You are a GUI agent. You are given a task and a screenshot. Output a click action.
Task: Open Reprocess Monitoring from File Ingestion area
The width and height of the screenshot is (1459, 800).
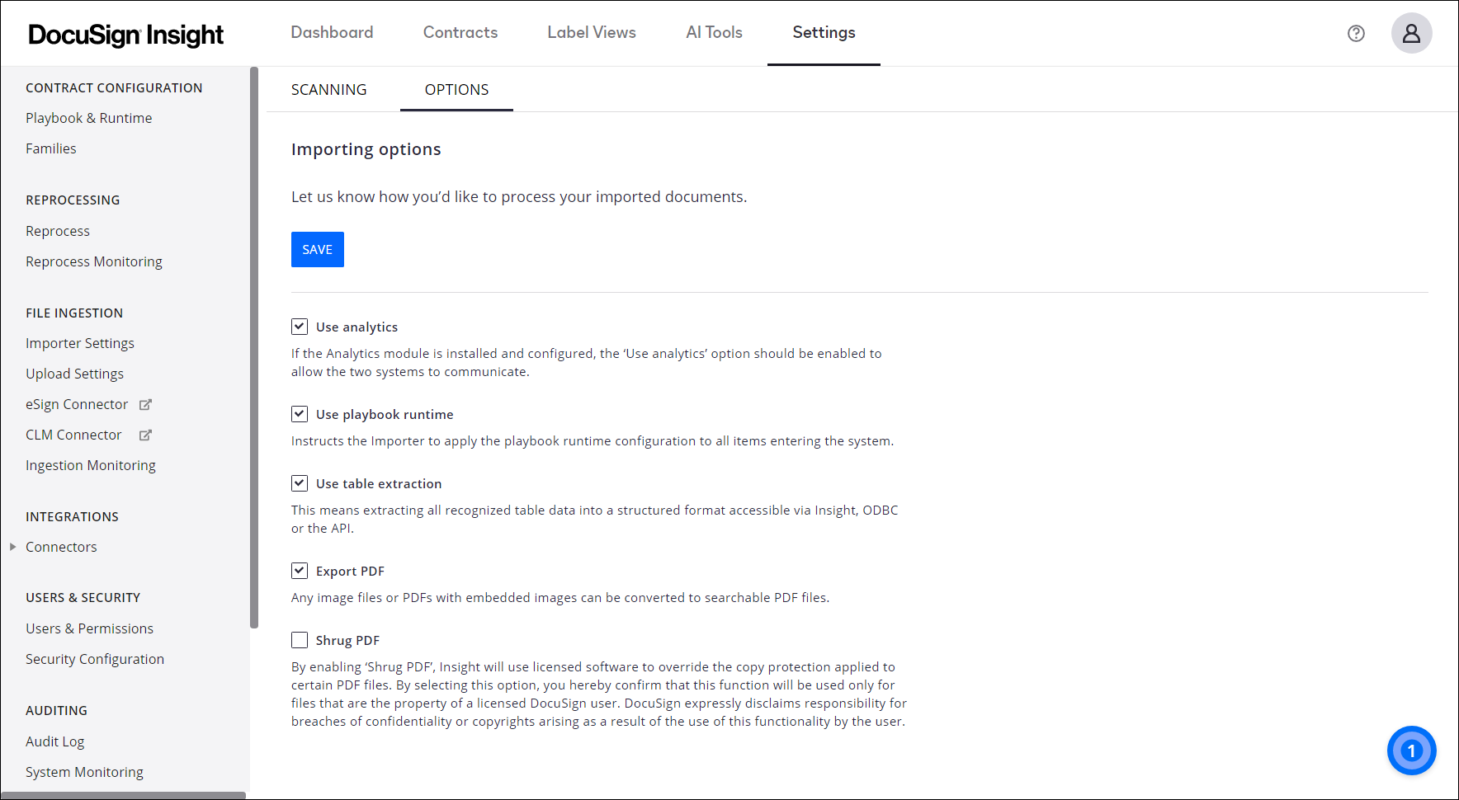tap(93, 261)
